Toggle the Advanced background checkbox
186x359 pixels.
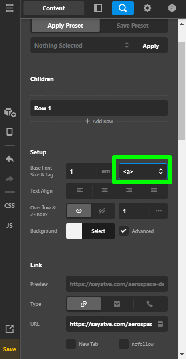(x=124, y=231)
